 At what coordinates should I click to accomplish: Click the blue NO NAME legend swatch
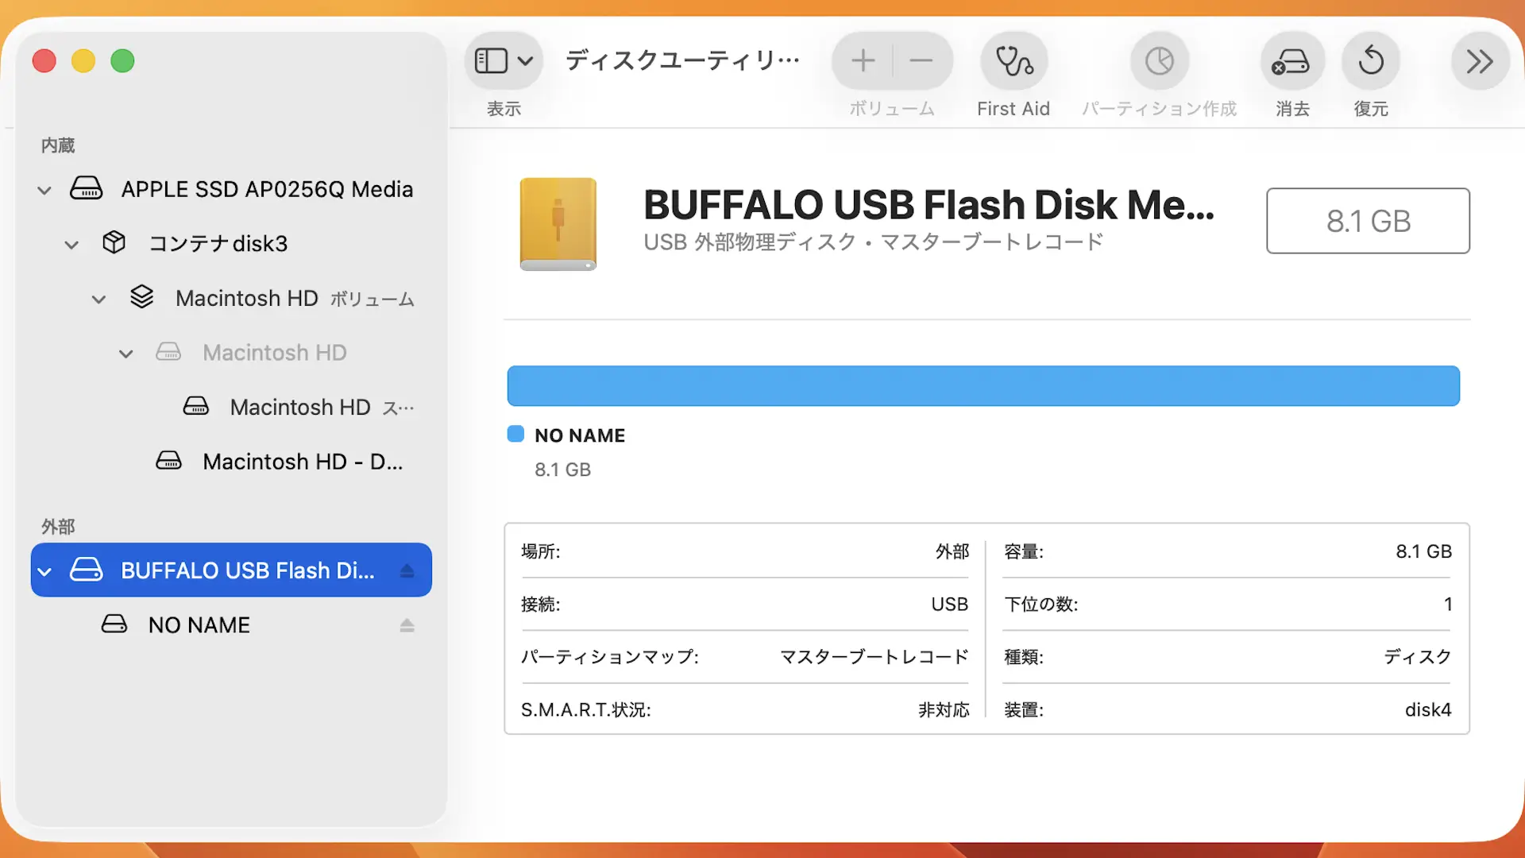tap(515, 434)
